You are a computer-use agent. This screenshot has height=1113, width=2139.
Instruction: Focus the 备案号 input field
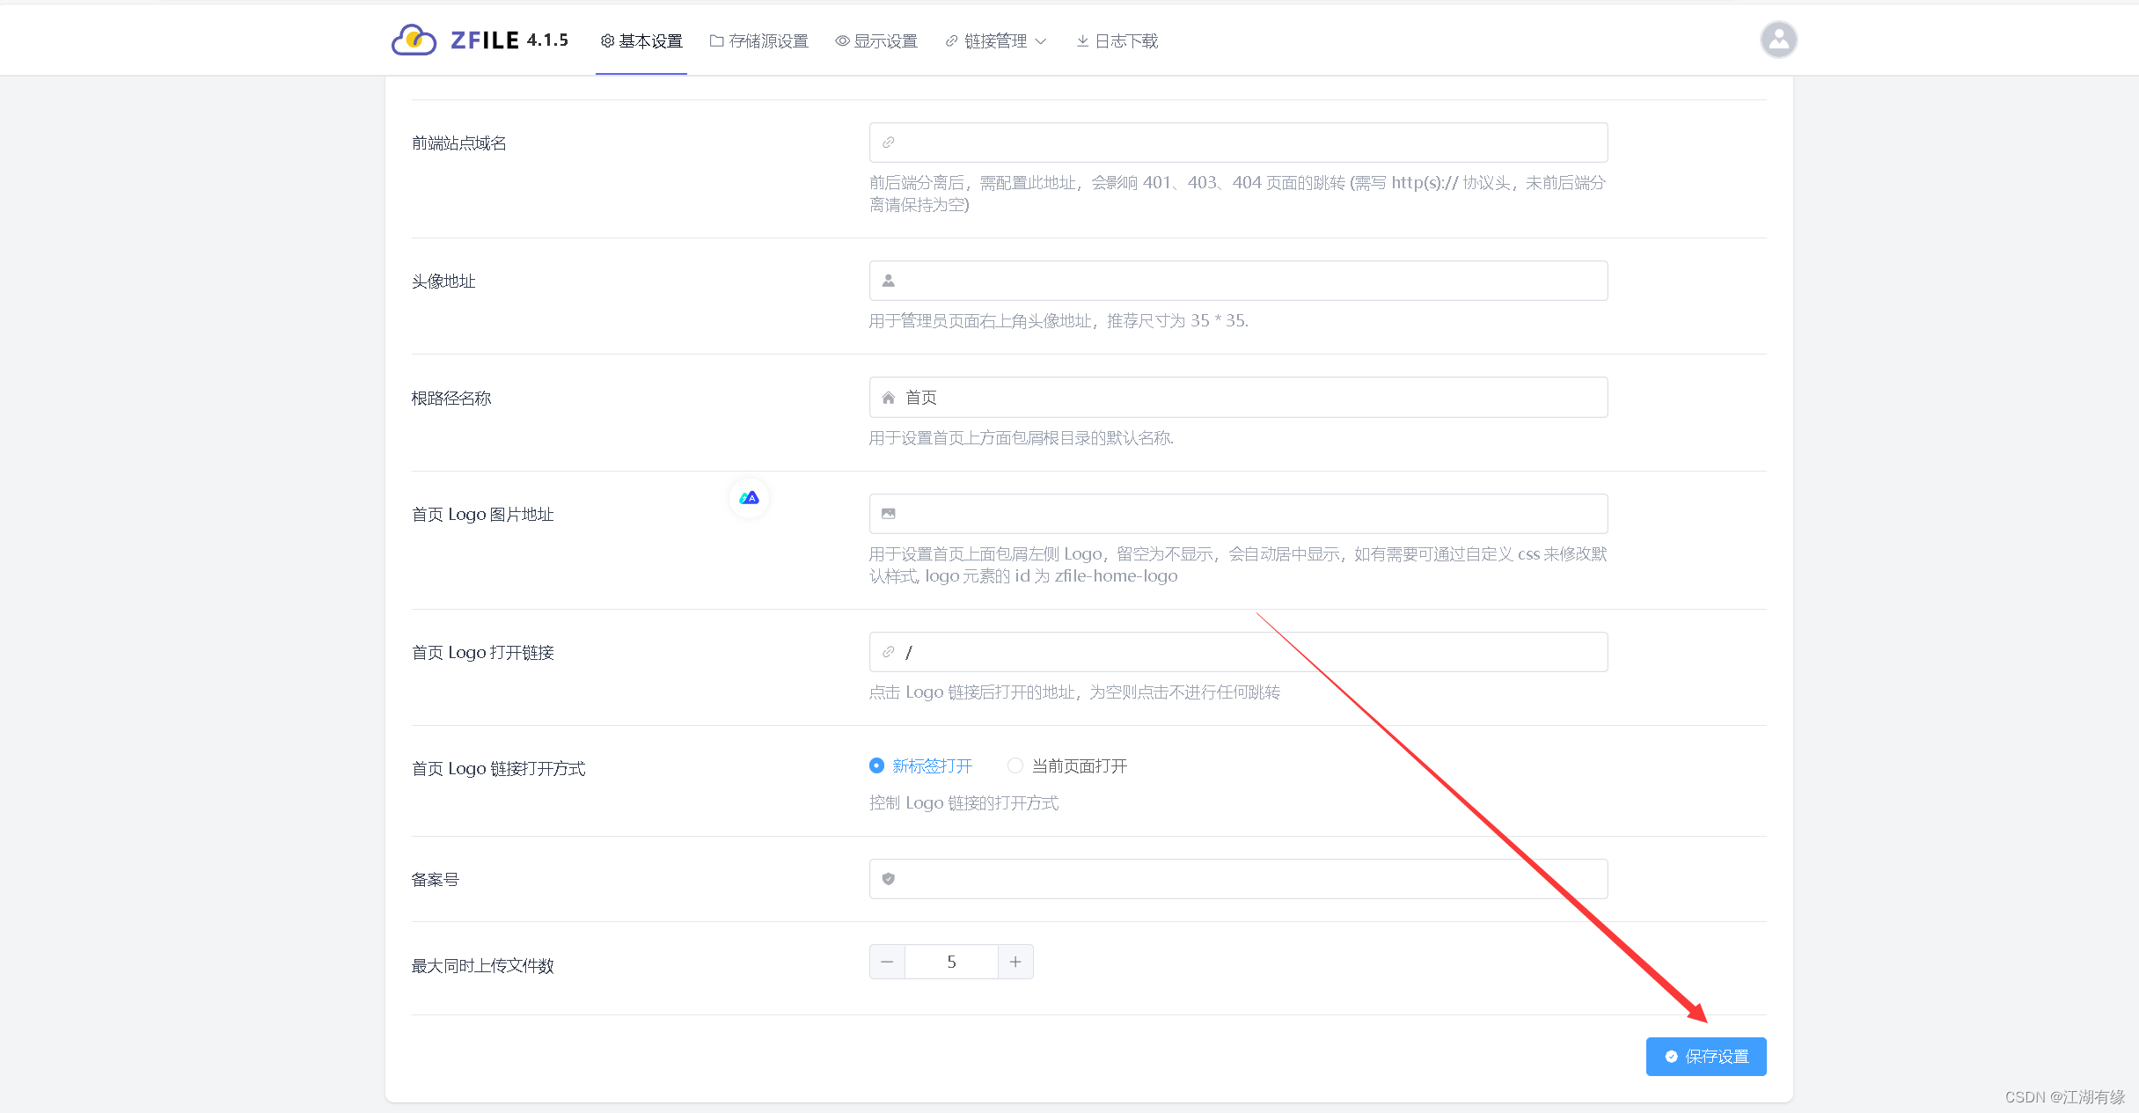1238,879
